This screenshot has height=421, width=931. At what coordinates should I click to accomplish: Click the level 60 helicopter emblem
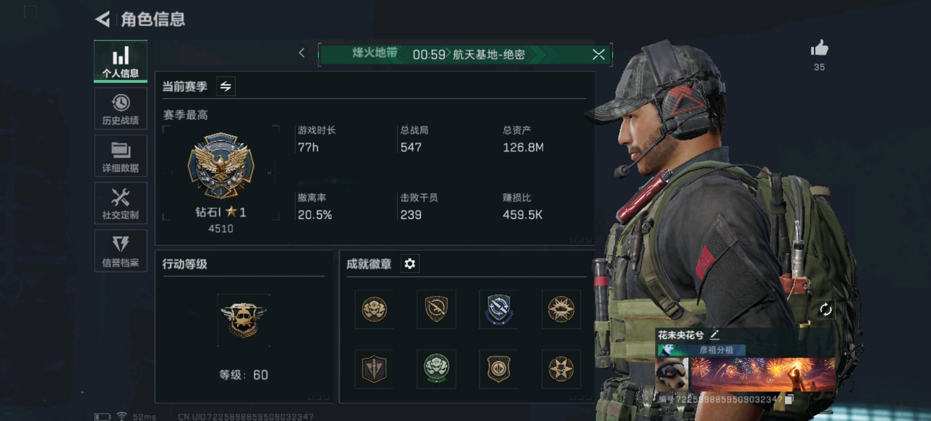tap(244, 320)
